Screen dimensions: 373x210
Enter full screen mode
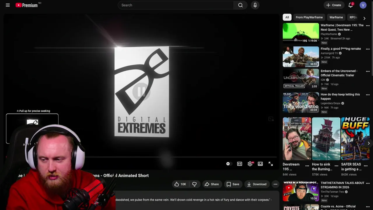[x=271, y=164]
